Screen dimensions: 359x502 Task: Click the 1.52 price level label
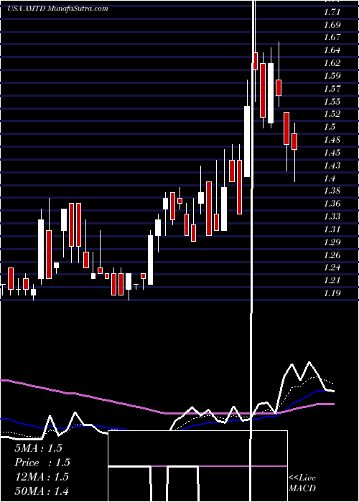332,114
